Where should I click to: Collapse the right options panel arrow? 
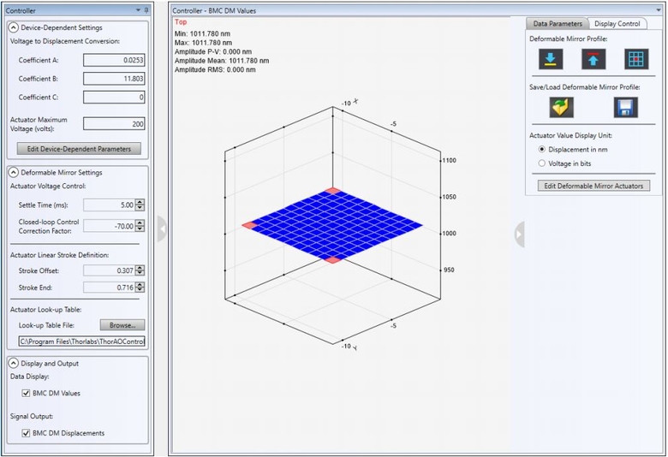coord(518,233)
